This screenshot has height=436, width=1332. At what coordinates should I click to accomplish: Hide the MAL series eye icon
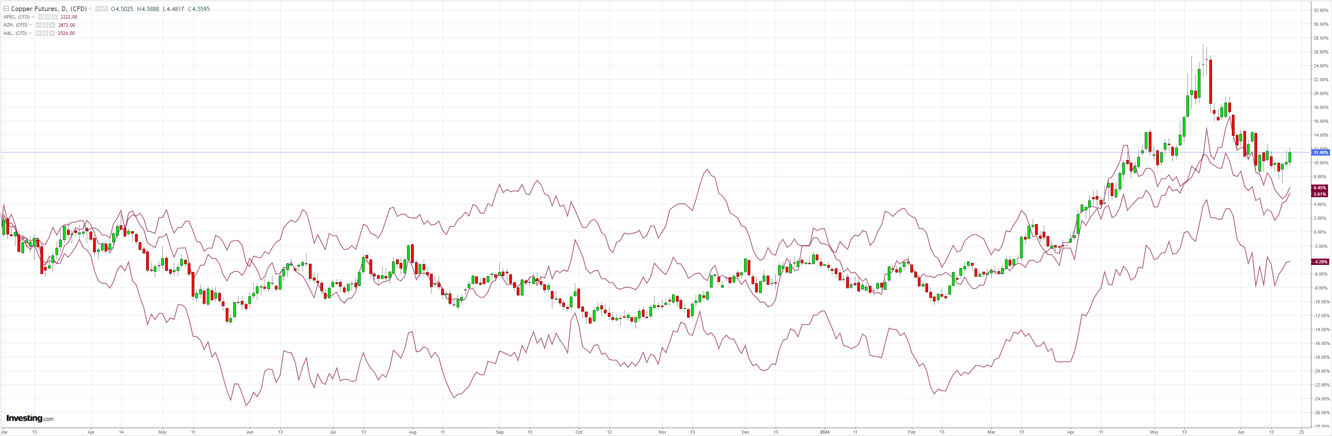point(38,34)
